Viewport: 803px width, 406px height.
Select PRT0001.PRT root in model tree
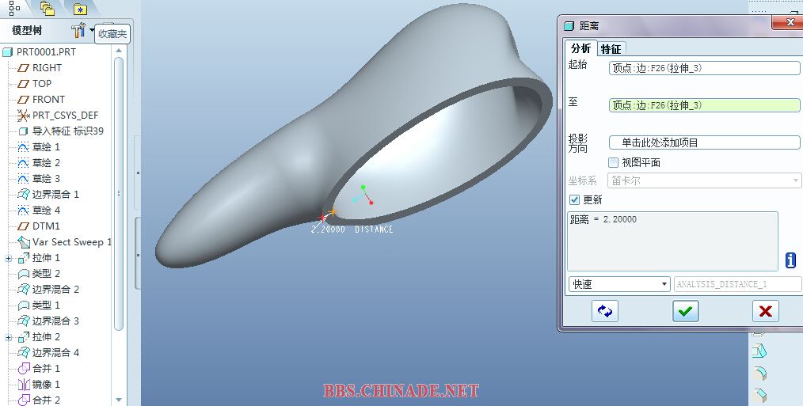pos(40,51)
